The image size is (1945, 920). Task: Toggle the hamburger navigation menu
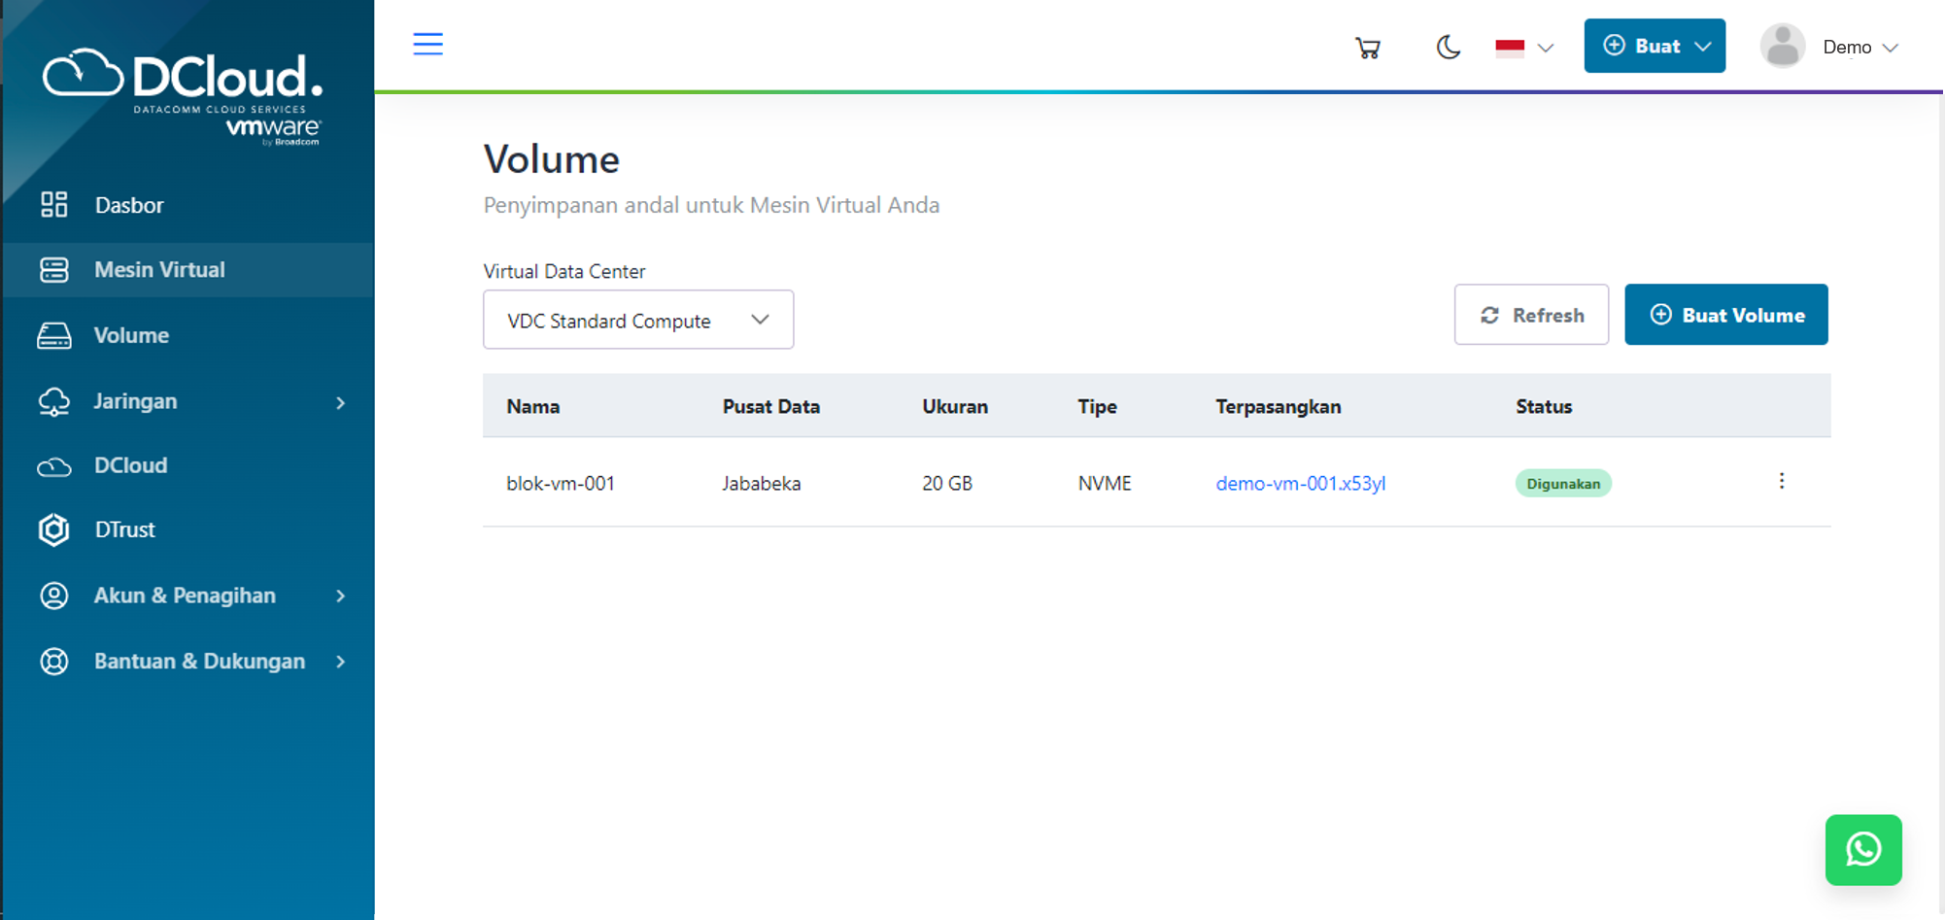tap(427, 44)
